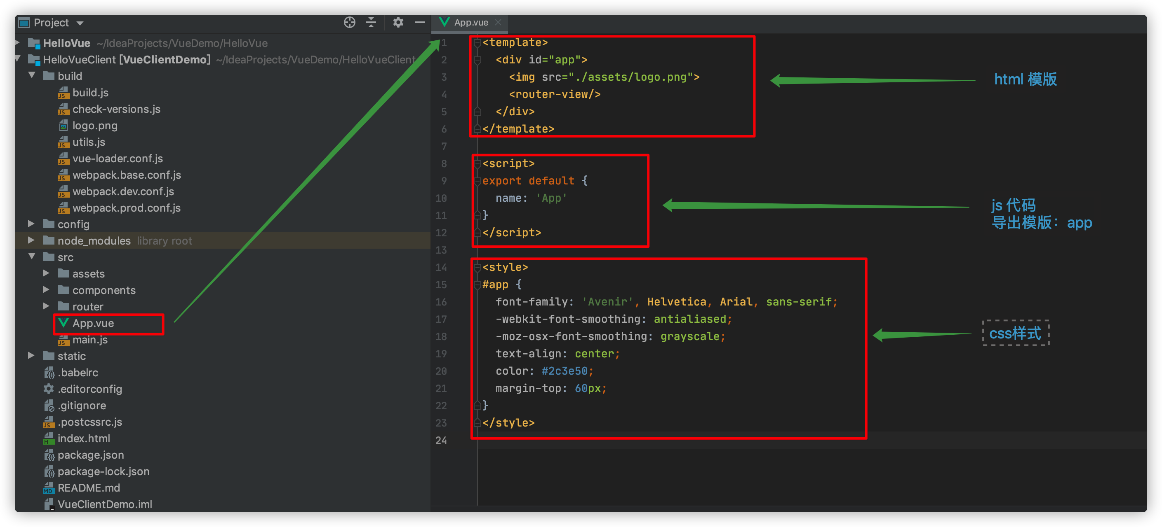This screenshot has height=527, width=1162.
Task: Select the .editorconfig gear icon
Action: coord(49,389)
